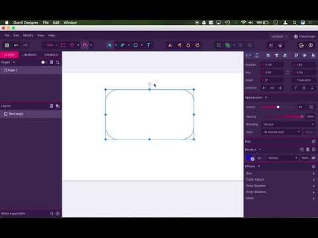Click the blue border color swatch
Viewport: 318px width, 238px height.
(250, 158)
